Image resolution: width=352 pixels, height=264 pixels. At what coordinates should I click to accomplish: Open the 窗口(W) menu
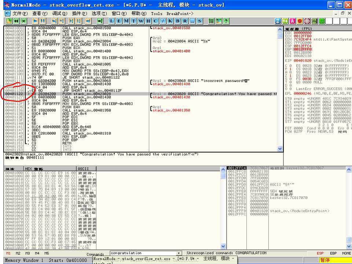119,14
